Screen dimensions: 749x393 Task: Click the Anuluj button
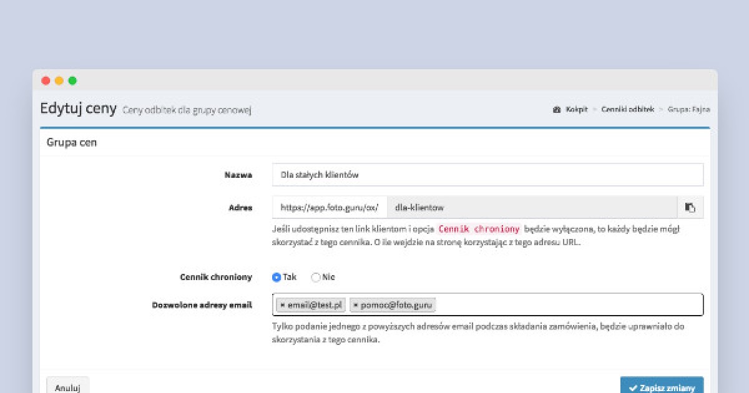(x=68, y=385)
